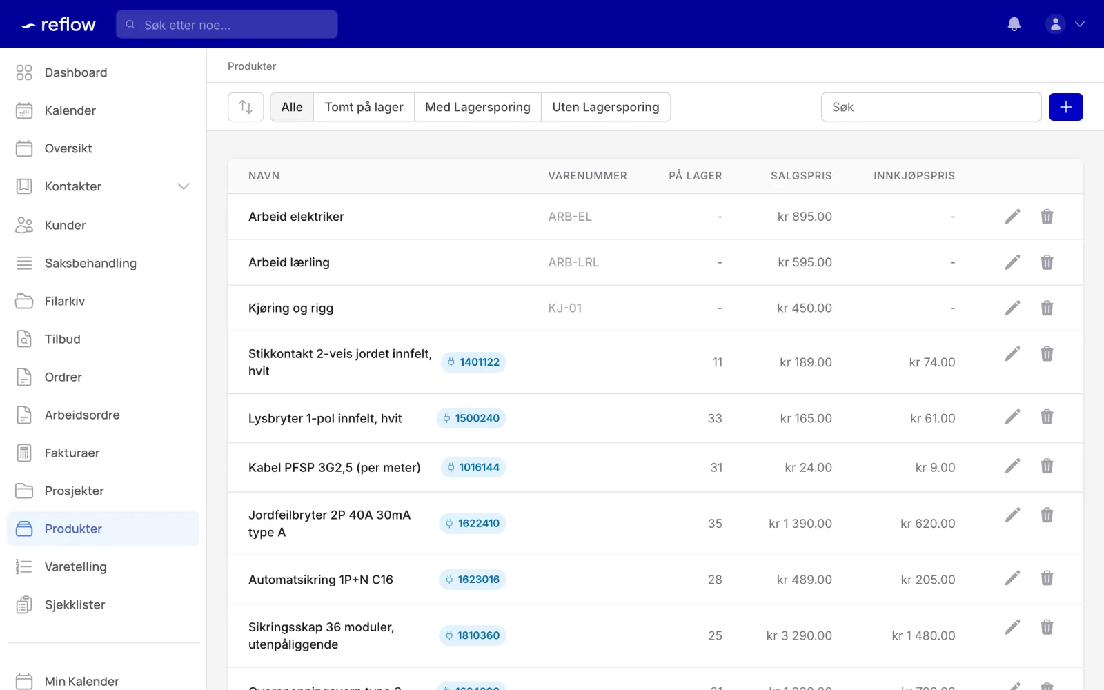Screen dimensions: 1104x690
Task: Open the user profile avatar menu
Action: (1055, 24)
